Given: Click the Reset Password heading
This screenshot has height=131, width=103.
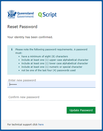Looking at the screenshot, I should coord(22,27).
